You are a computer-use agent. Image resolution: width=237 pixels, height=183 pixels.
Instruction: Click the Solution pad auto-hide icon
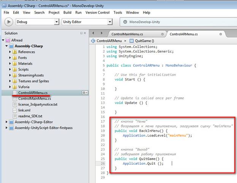pos(81,33)
